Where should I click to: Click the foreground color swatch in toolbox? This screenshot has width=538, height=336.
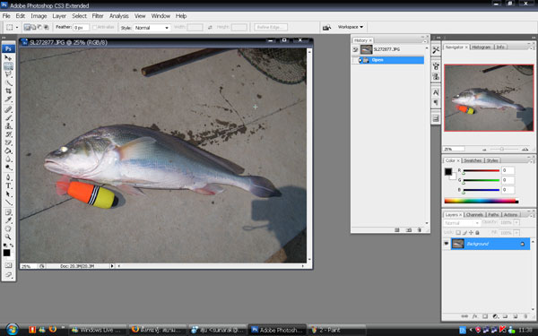[6, 253]
